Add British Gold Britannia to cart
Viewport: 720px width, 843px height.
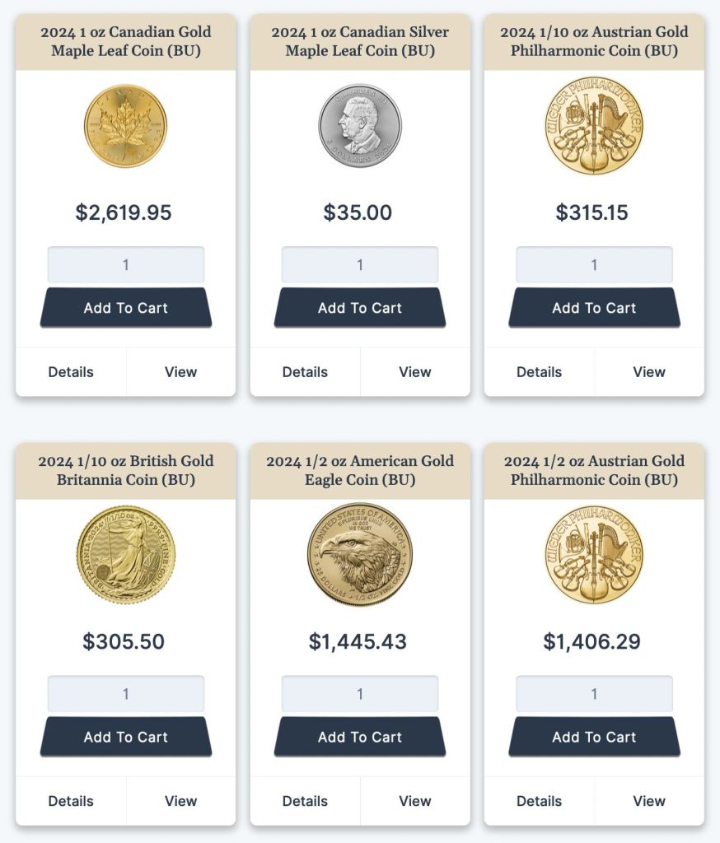pos(125,737)
